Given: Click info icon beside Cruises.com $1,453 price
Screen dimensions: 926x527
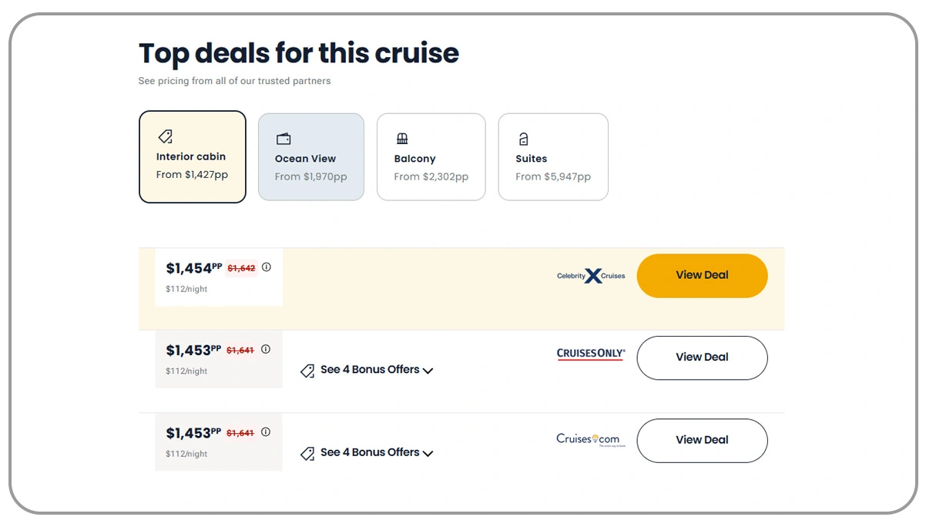Looking at the screenshot, I should (x=266, y=432).
